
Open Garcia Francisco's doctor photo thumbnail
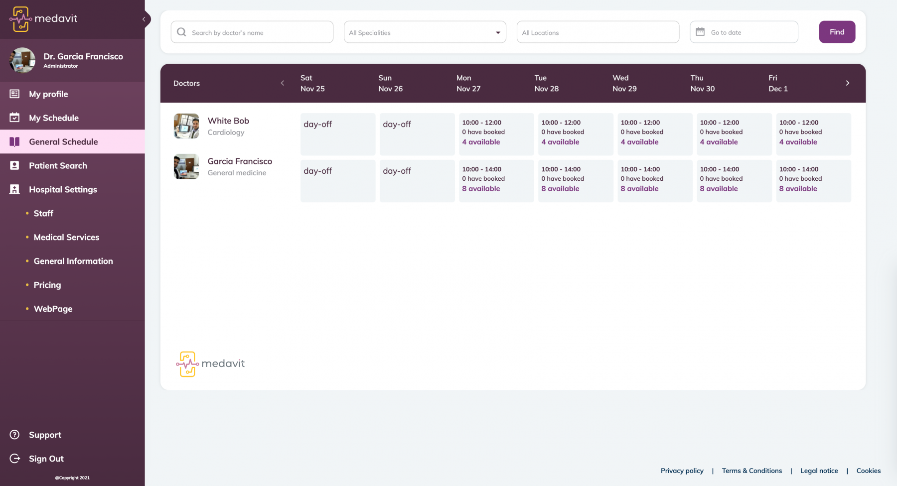[186, 167]
